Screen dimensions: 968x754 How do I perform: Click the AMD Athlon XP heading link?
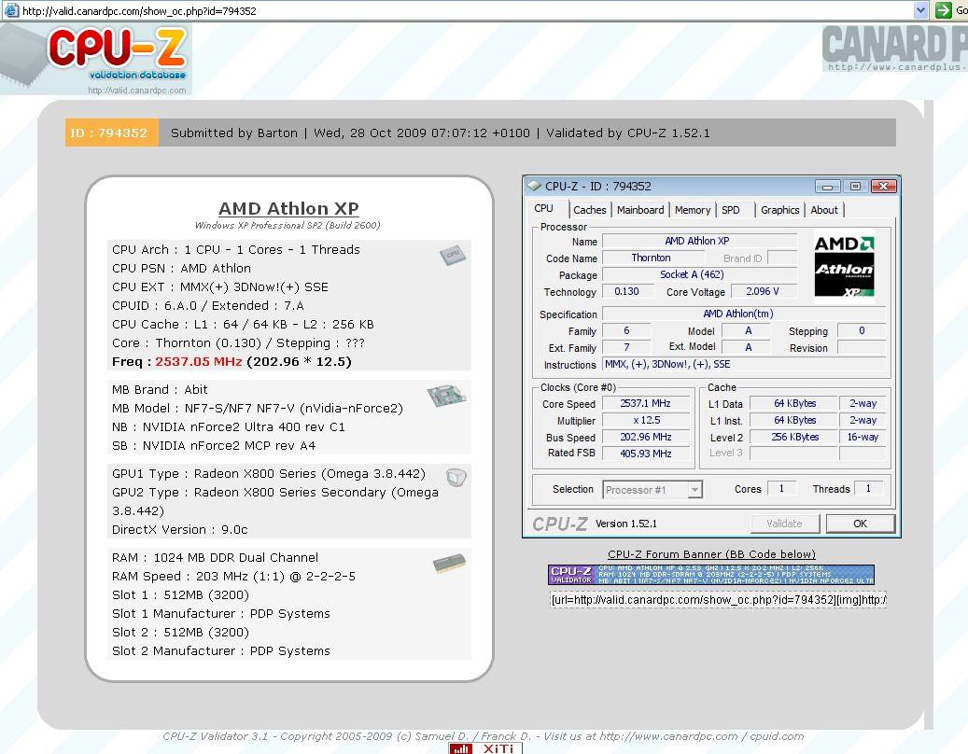pos(288,208)
